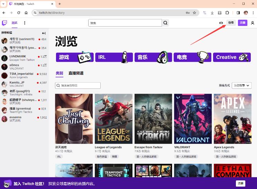Click the 登录 login button
Viewport: 257px width, 189px height.
231,23
